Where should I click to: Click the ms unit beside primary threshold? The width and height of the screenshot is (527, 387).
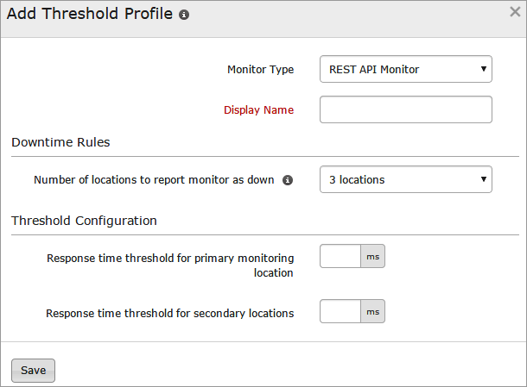coord(372,257)
